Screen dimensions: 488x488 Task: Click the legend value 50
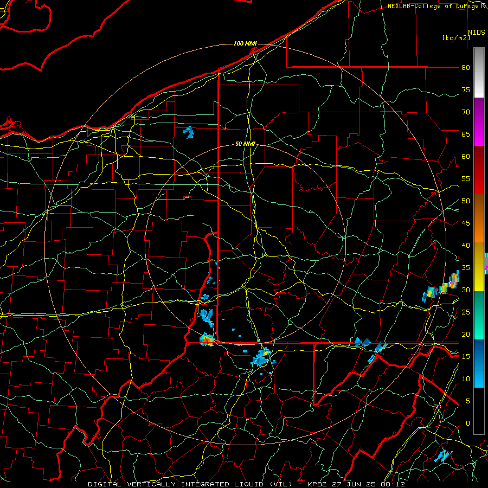[466, 201]
